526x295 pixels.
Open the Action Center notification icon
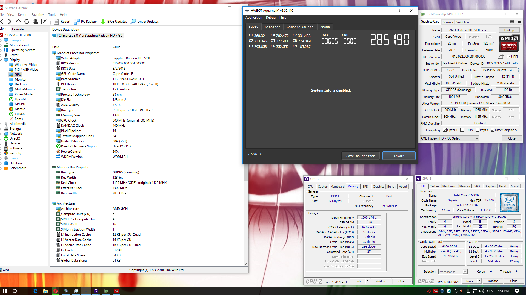517,291
